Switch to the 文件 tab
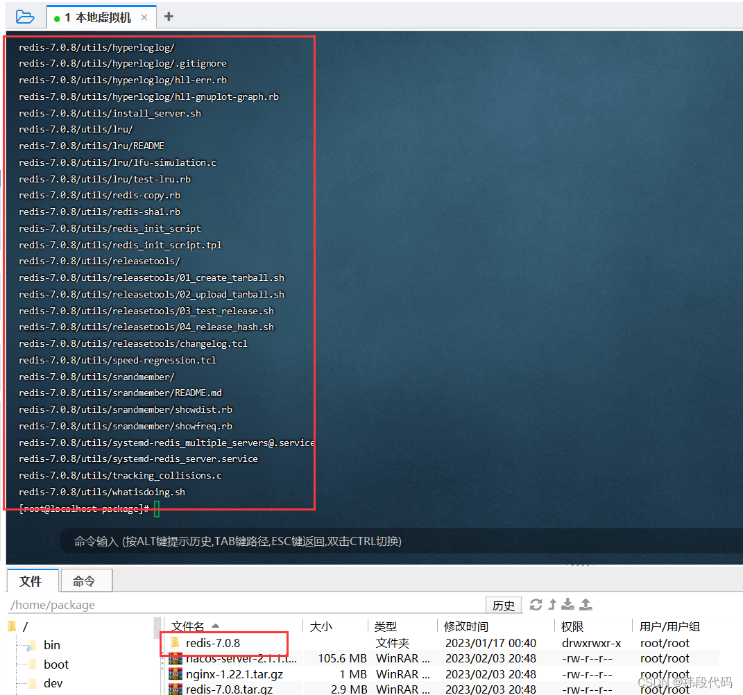The width and height of the screenshot is (743, 695). [31, 581]
